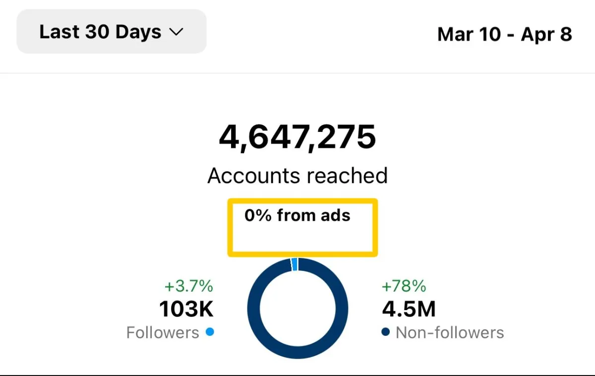Viewport: 595px width, 376px height.
Task: Tap the Accounts reached label
Action: pyautogui.click(x=297, y=176)
